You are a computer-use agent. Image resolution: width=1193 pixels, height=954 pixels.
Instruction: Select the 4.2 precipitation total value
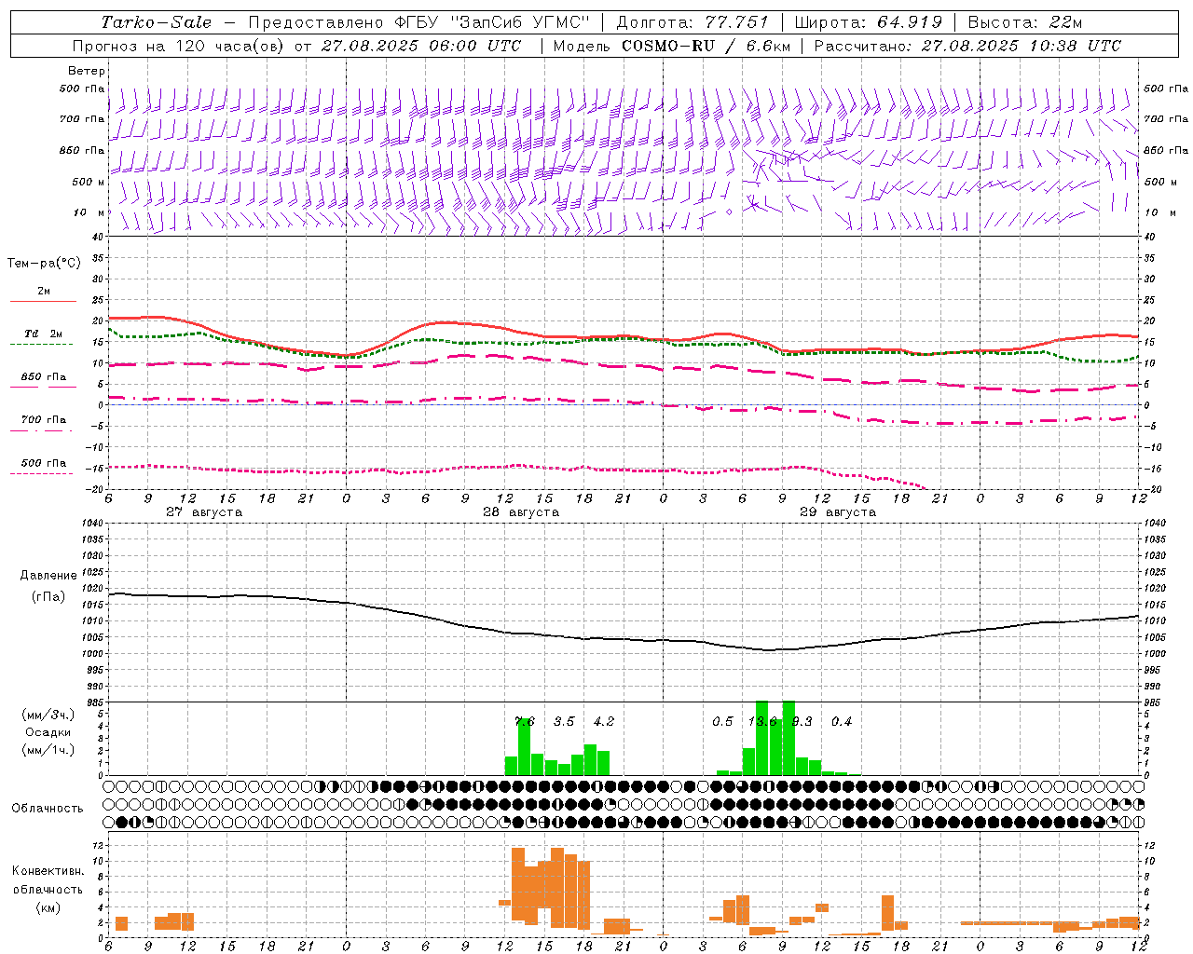[604, 721]
